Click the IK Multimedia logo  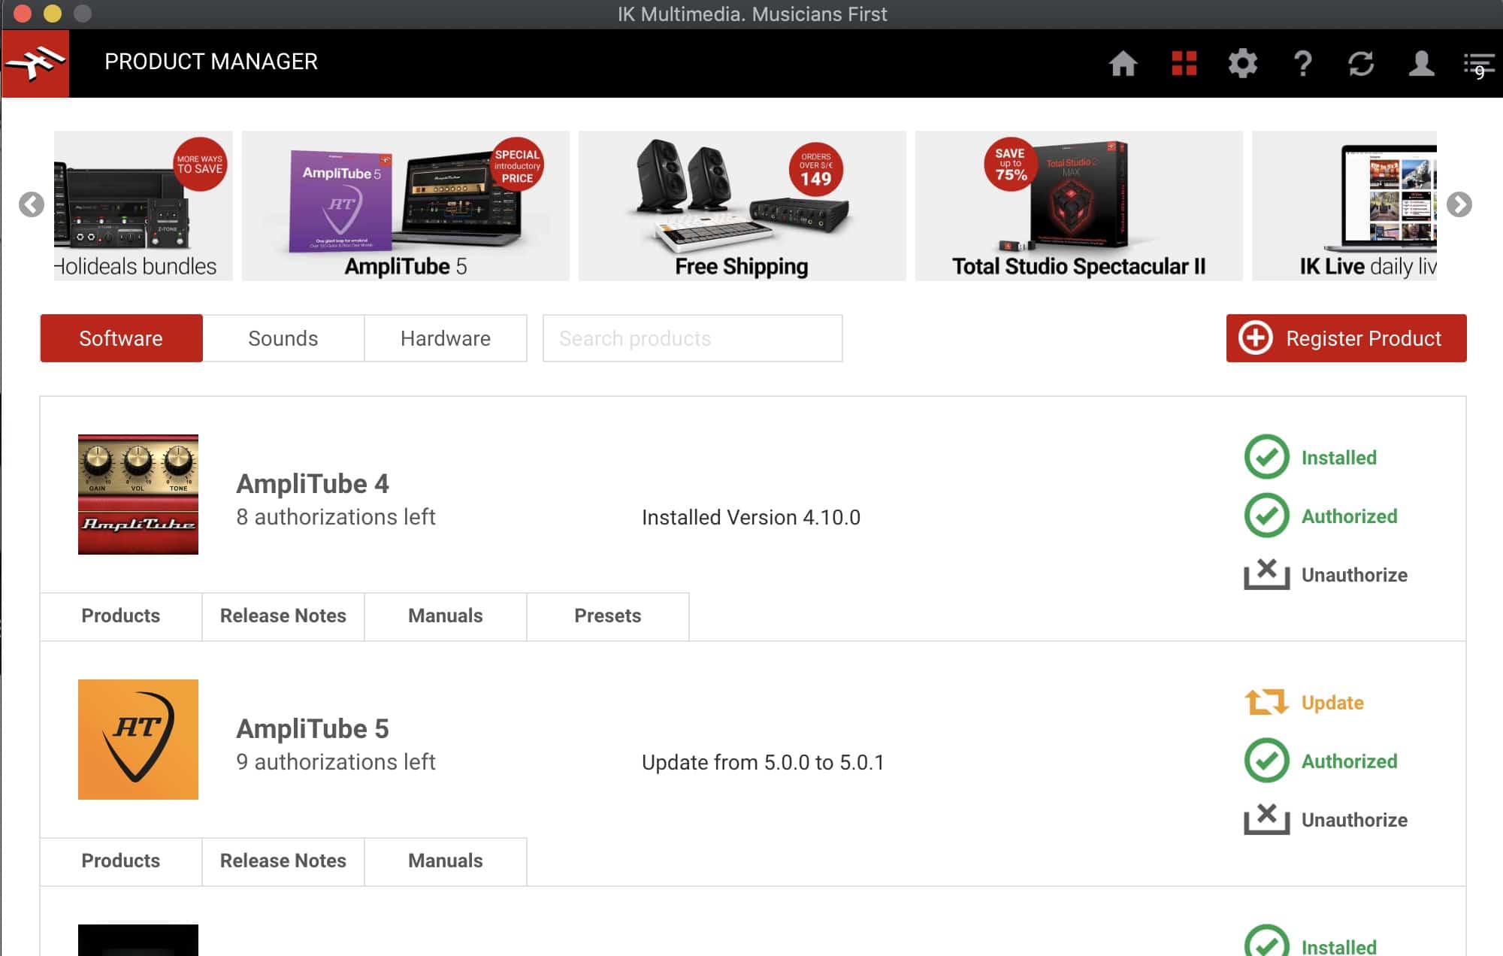point(35,63)
